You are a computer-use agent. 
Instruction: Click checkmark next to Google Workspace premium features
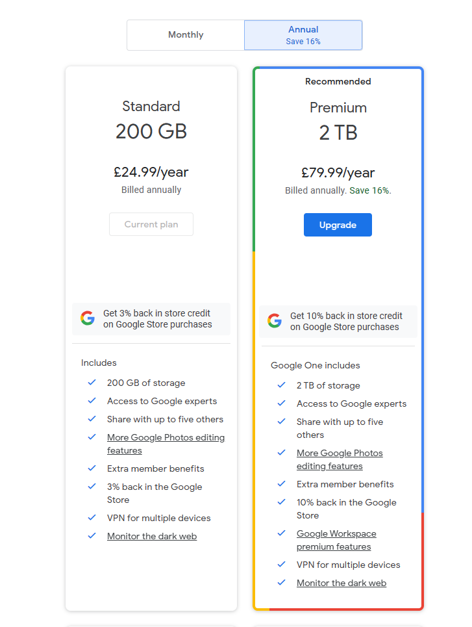(282, 533)
